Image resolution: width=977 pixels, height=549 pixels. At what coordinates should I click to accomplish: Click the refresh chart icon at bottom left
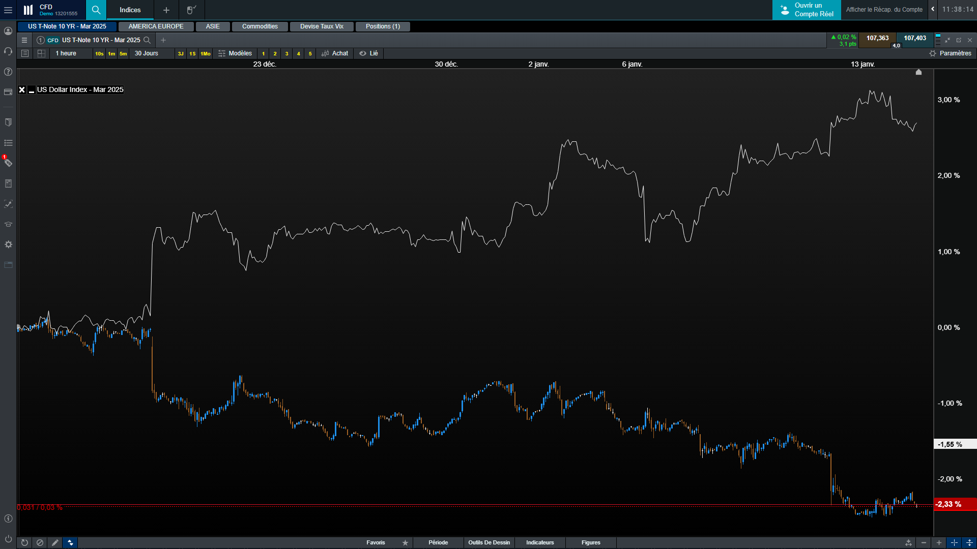tap(24, 542)
